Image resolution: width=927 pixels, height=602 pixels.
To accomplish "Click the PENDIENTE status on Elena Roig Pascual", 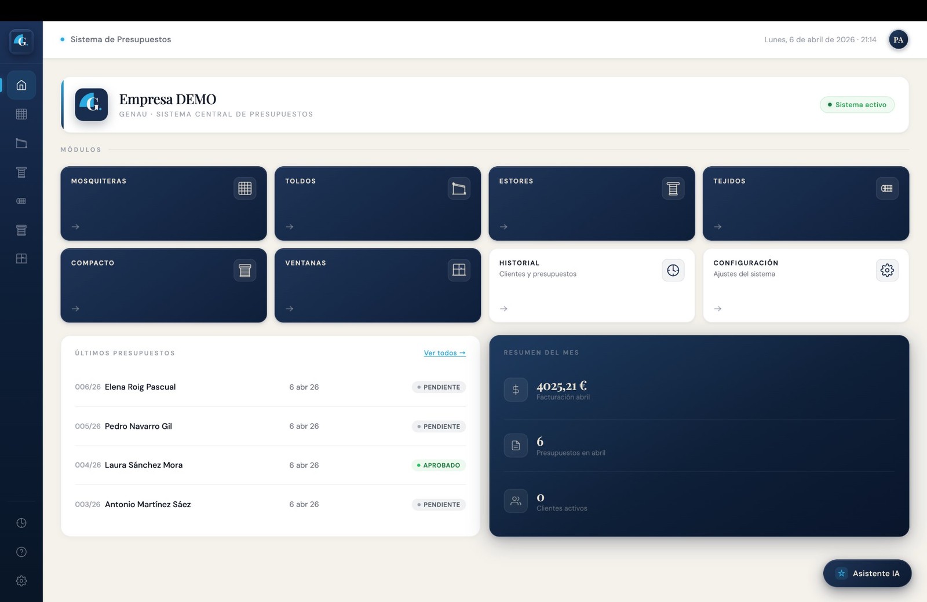I will [439, 387].
